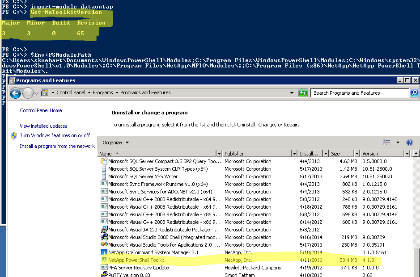The height and width of the screenshot is (277, 420).
Task: Open the address bar history dropdown
Action: coord(292,93)
